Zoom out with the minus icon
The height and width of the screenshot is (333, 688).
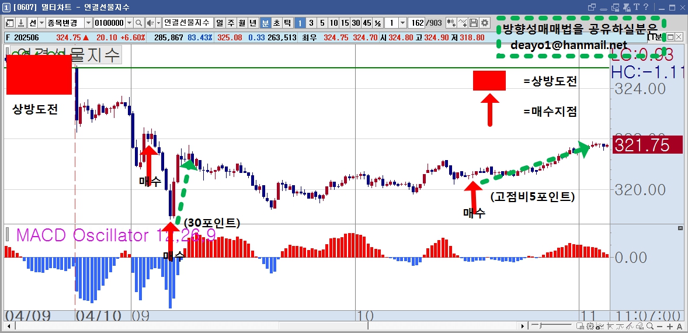tap(659, 327)
